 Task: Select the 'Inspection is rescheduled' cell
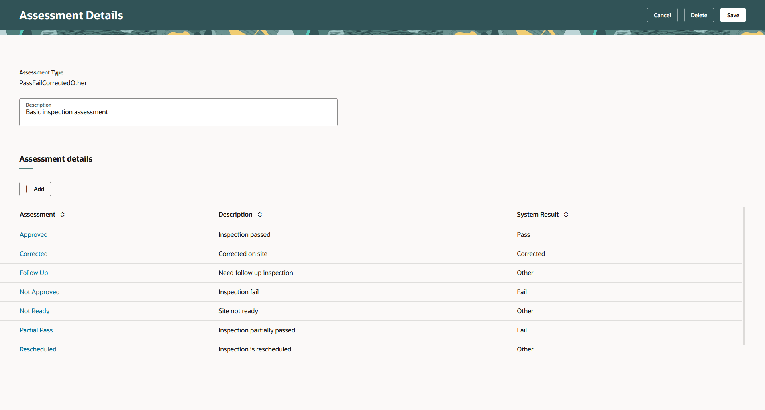tap(255, 349)
